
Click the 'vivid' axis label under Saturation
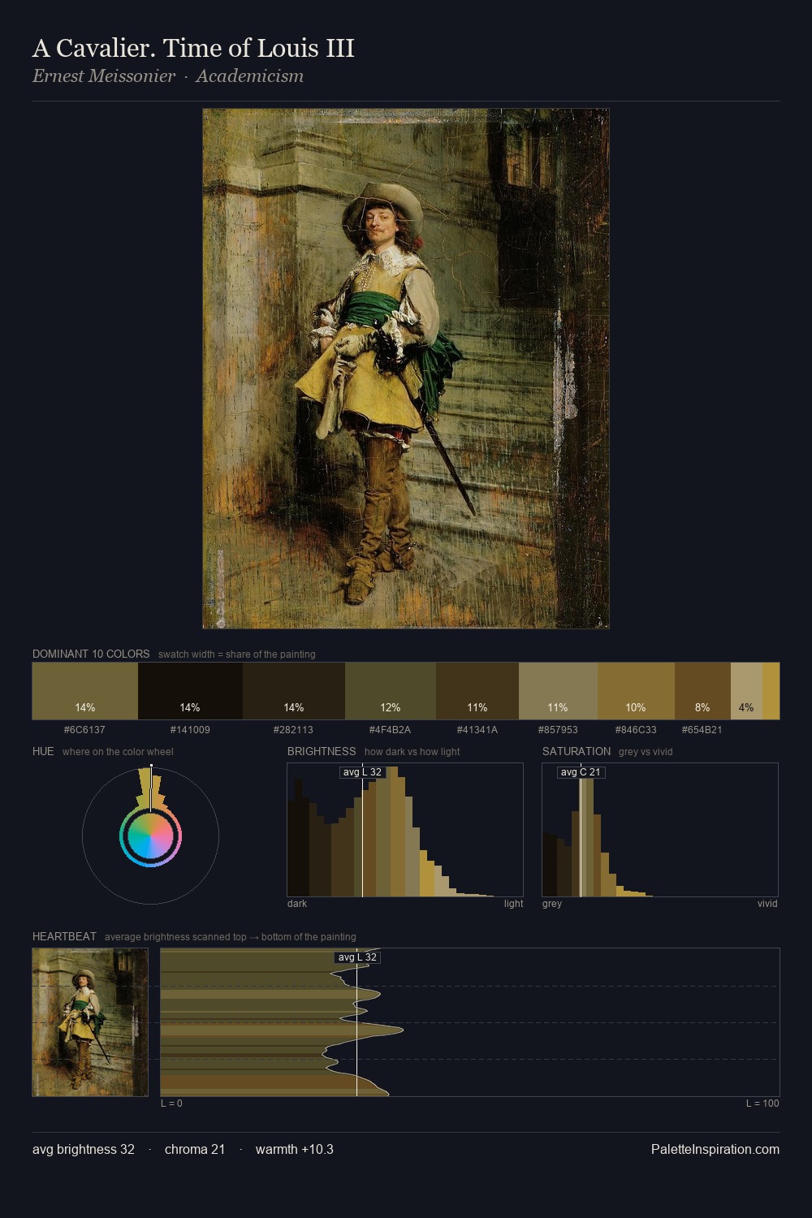click(767, 904)
